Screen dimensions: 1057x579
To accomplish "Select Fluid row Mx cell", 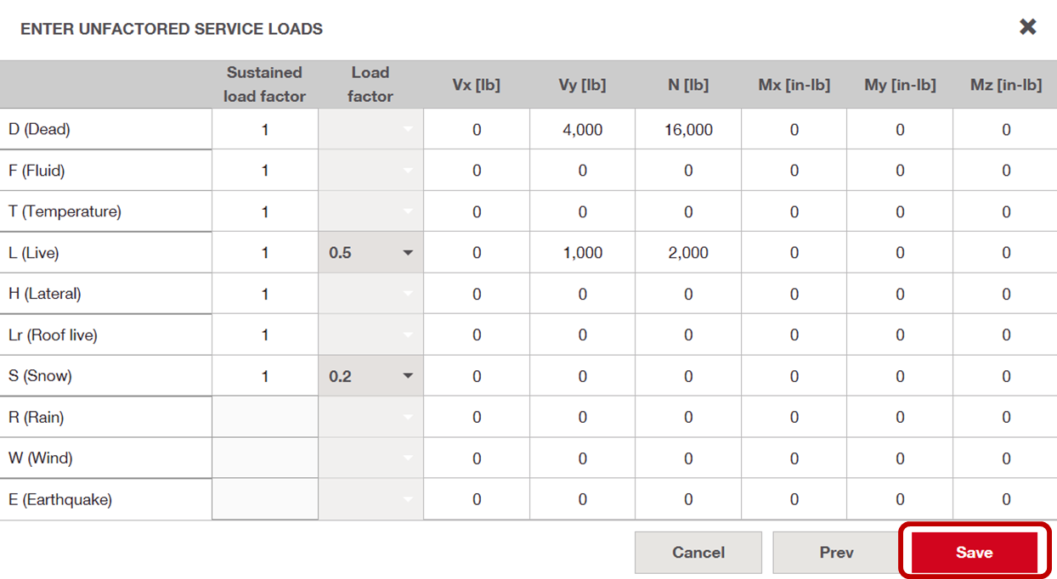I will pyautogui.click(x=794, y=171).
